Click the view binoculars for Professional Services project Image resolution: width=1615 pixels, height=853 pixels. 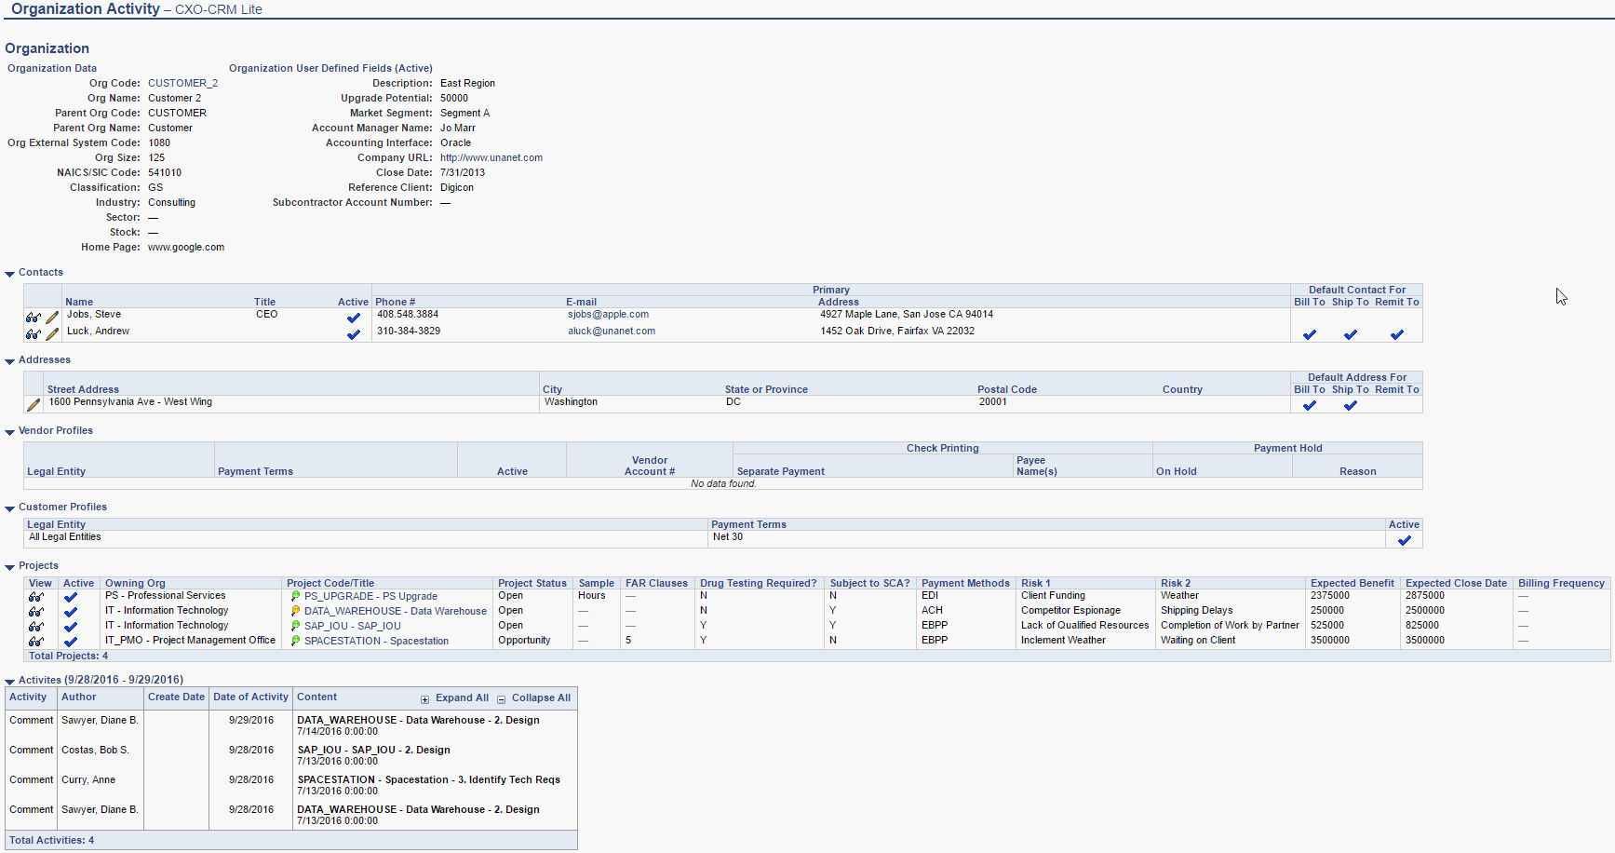tap(35, 596)
